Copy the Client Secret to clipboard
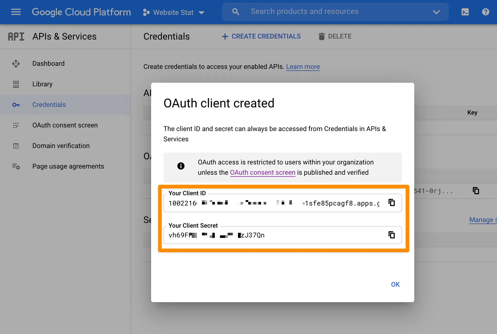 coord(392,235)
